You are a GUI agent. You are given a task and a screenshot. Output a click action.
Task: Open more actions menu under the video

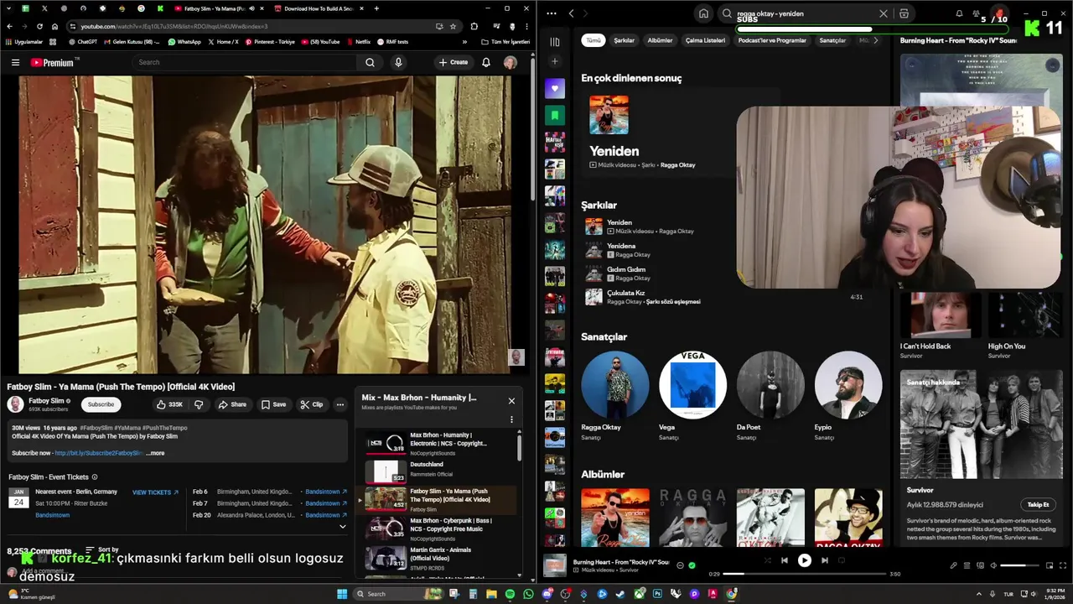click(x=340, y=404)
